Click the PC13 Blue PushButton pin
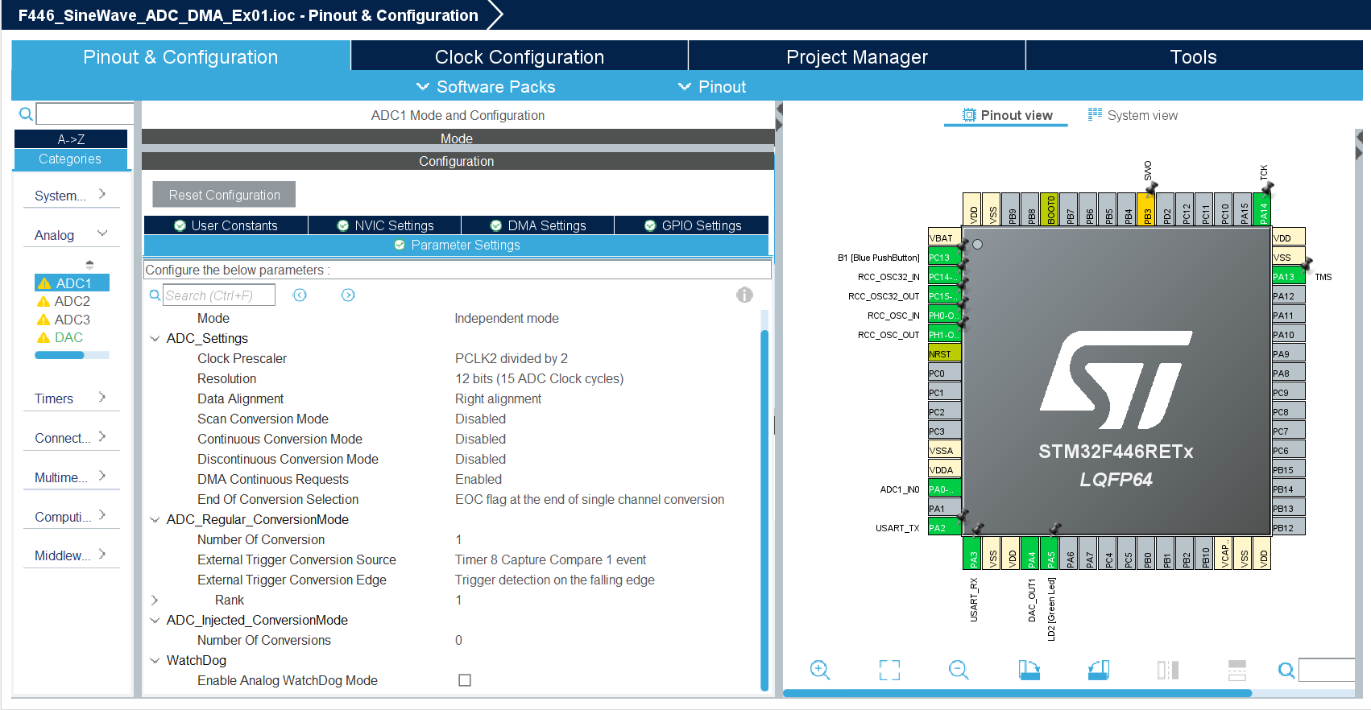This screenshot has width=1371, height=710. (944, 258)
